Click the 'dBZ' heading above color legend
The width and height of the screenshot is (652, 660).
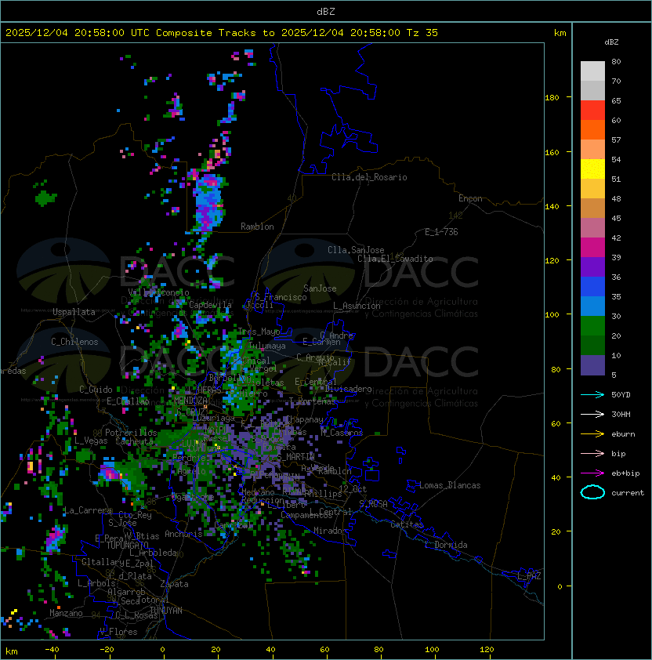click(x=611, y=42)
